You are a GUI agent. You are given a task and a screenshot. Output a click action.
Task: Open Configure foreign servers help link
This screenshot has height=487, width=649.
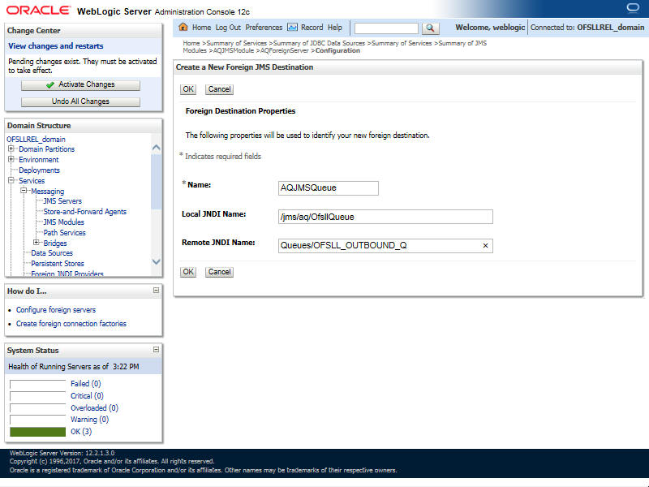pyautogui.click(x=56, y=310)
